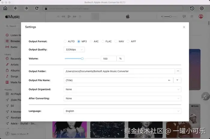
Task: Open the 50 playlist
Action: pyautogui.click(x=10, y=106)
